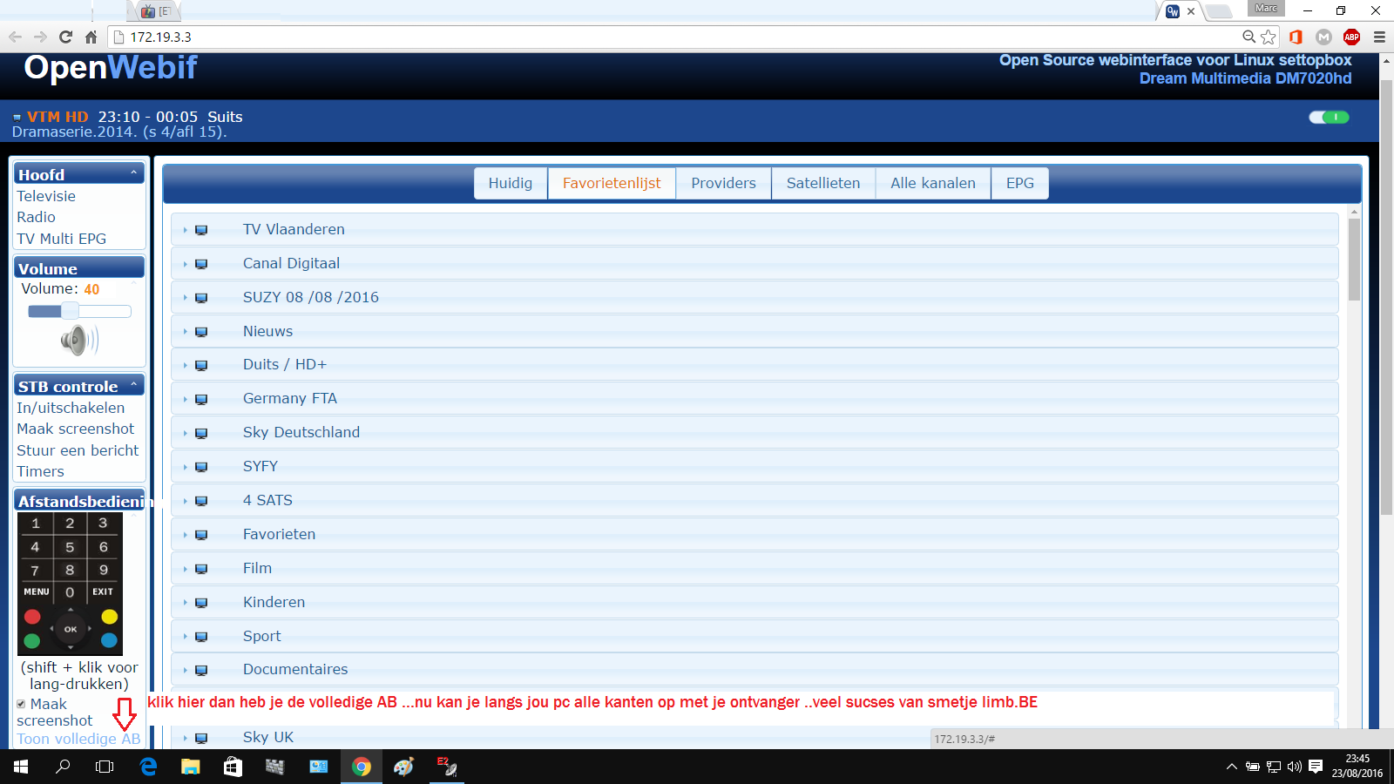Collapse the Hoofd panel
This screenshot has height=784, width=1394.
133,173
